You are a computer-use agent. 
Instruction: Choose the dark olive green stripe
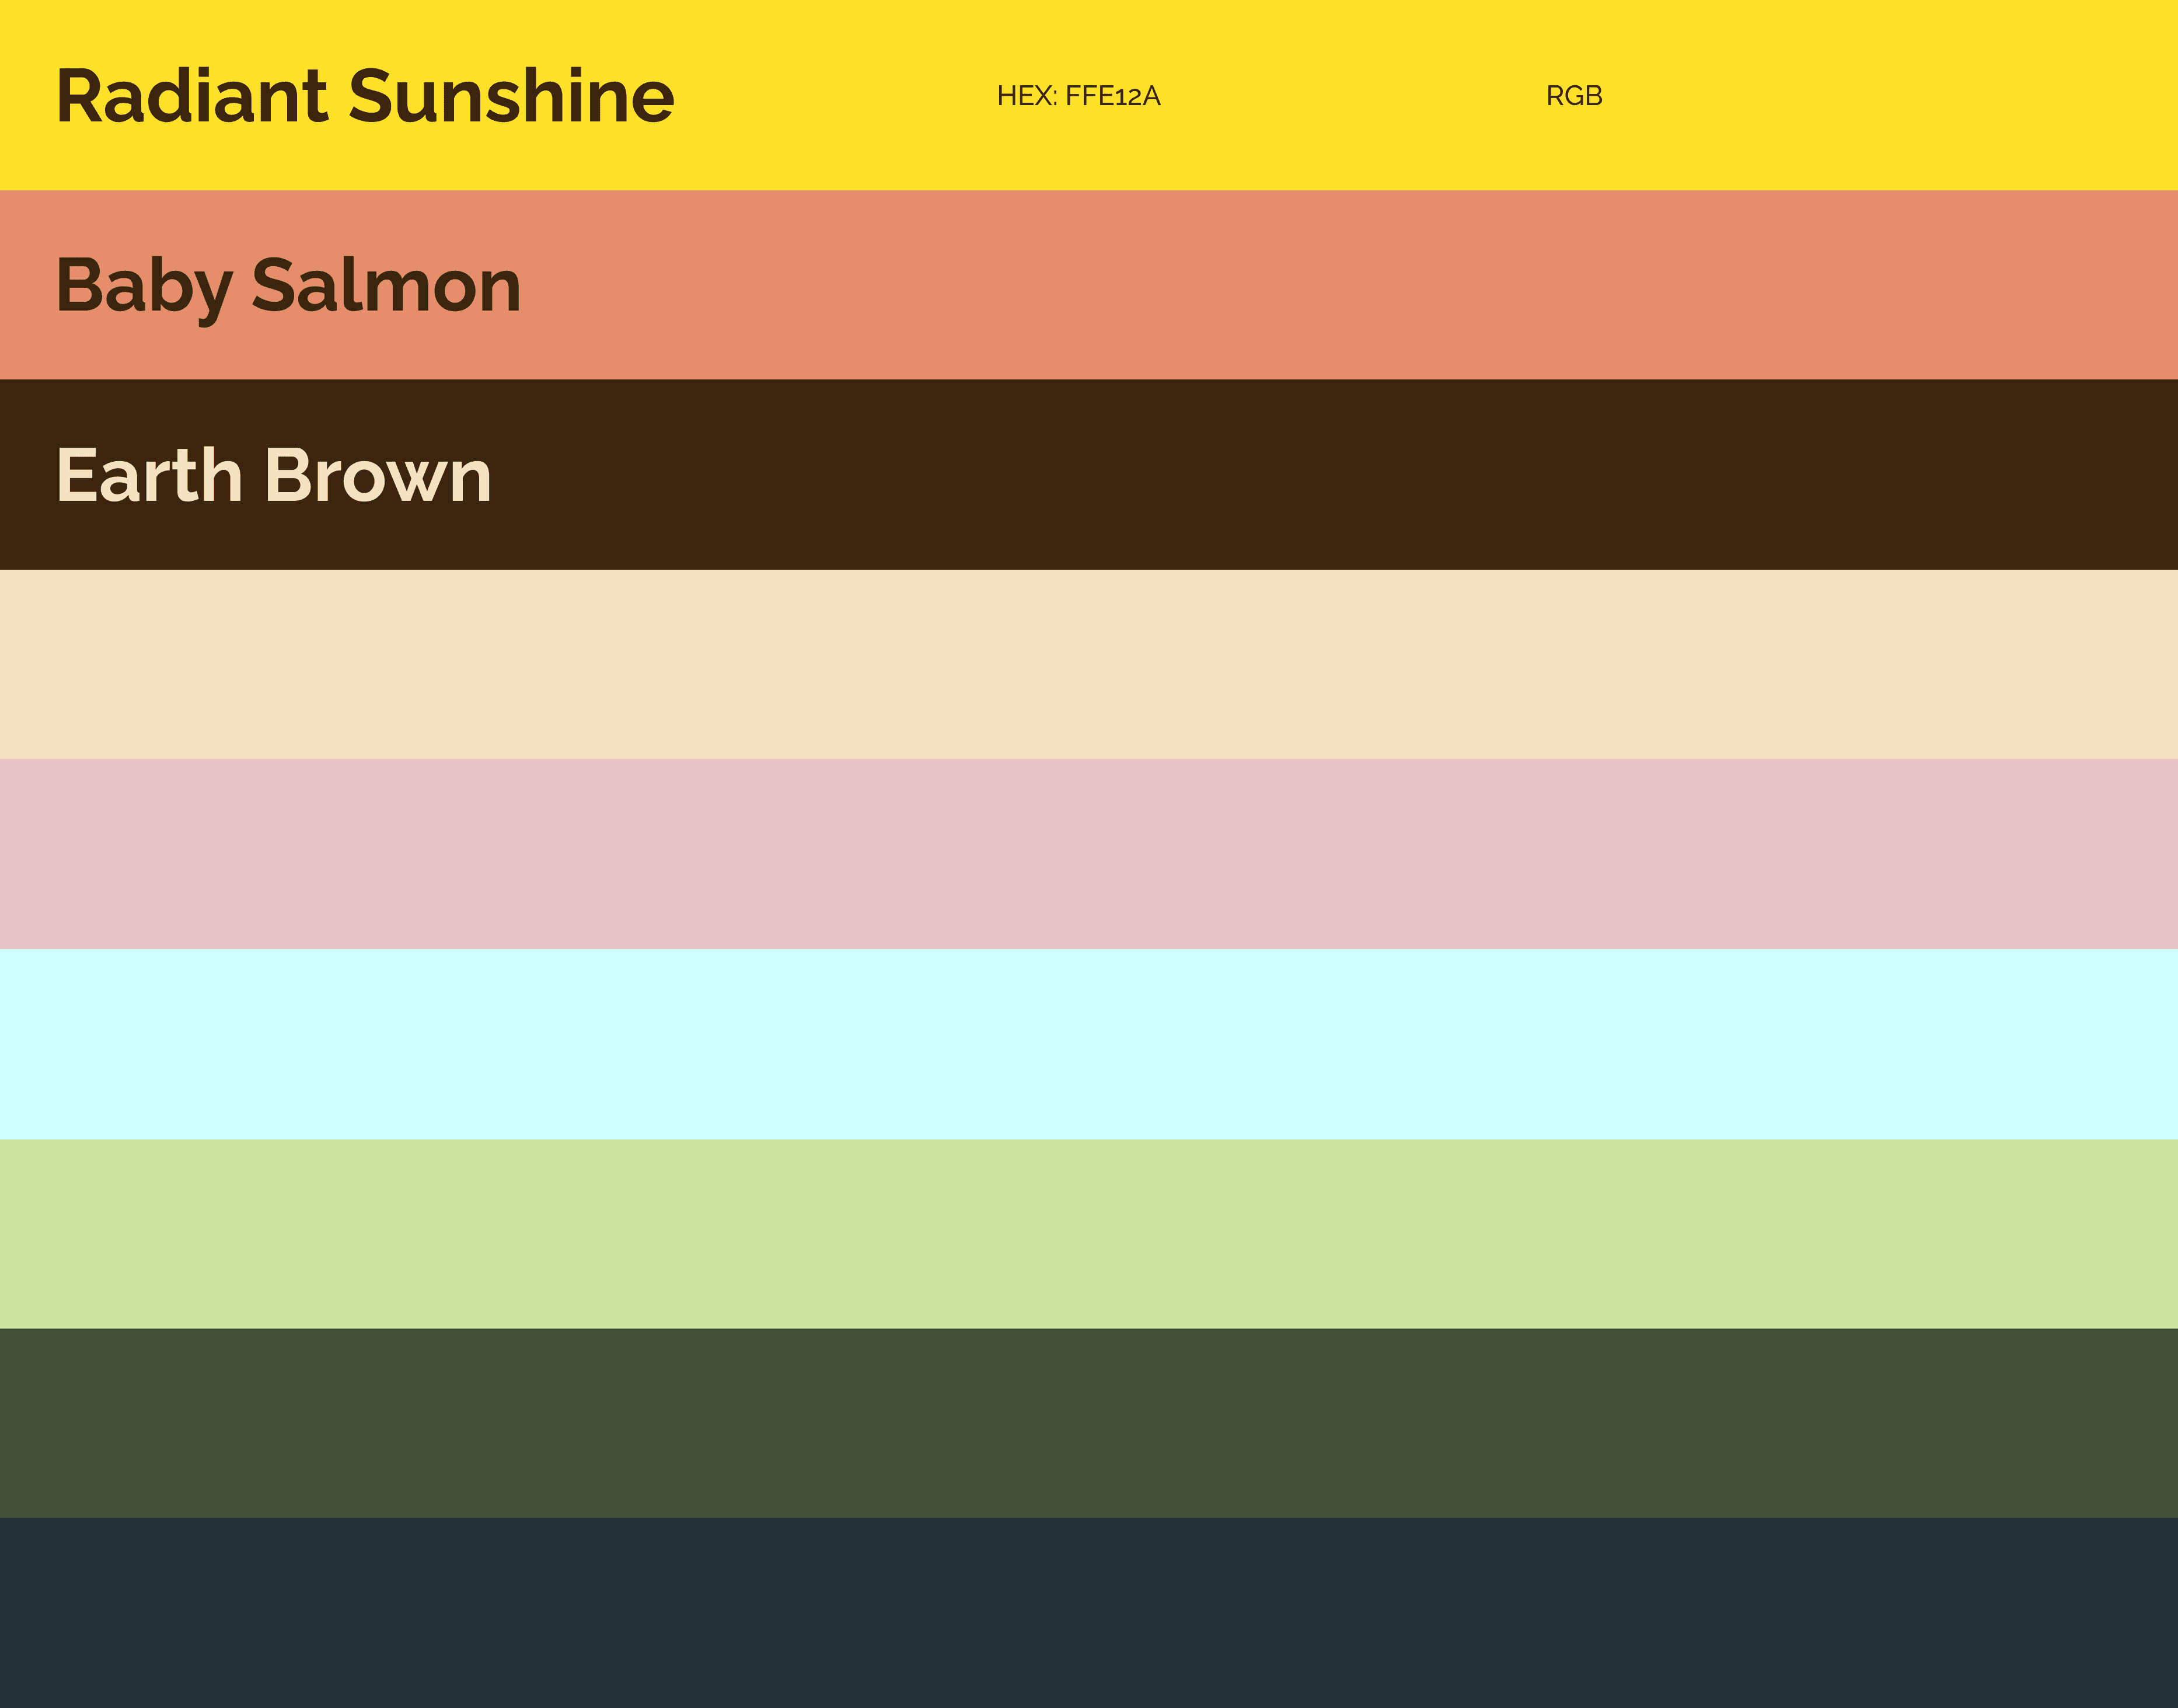tap(1088, 1423)
